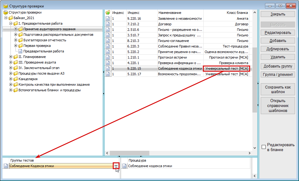The width and height of the screenshot is (299, 181).
Task: Click folder icon of Первая проверка
Action: (20, 46)
